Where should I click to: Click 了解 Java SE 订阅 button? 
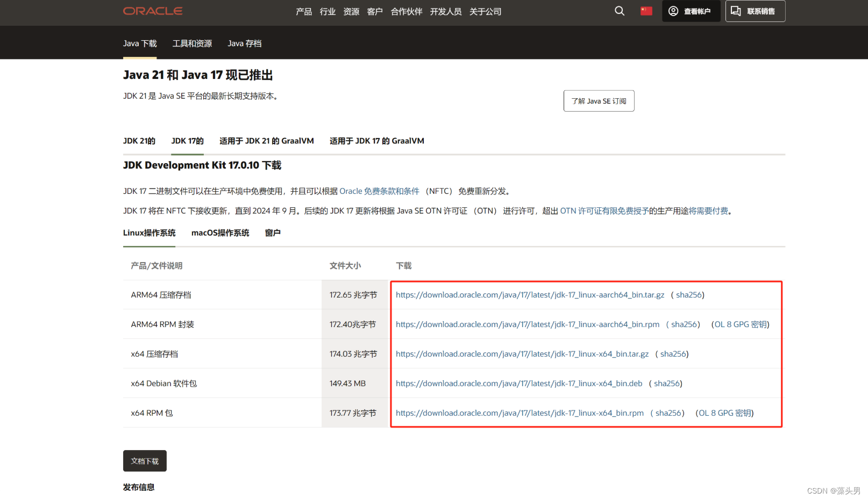(x=599, y=101)
